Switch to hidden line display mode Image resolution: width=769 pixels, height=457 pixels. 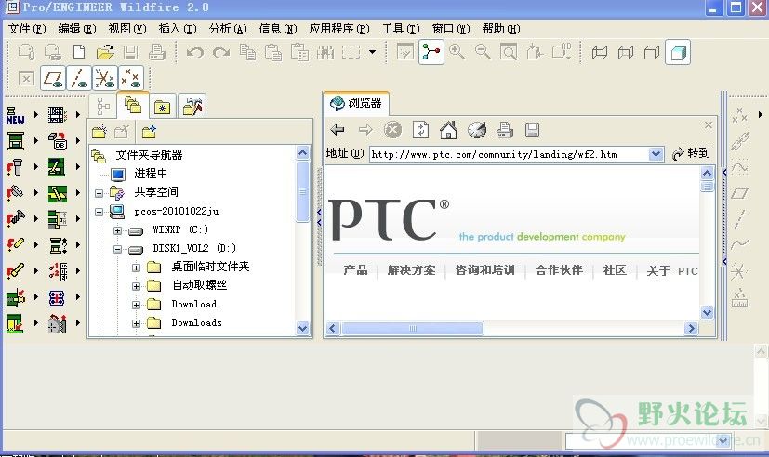pos(625,52)
